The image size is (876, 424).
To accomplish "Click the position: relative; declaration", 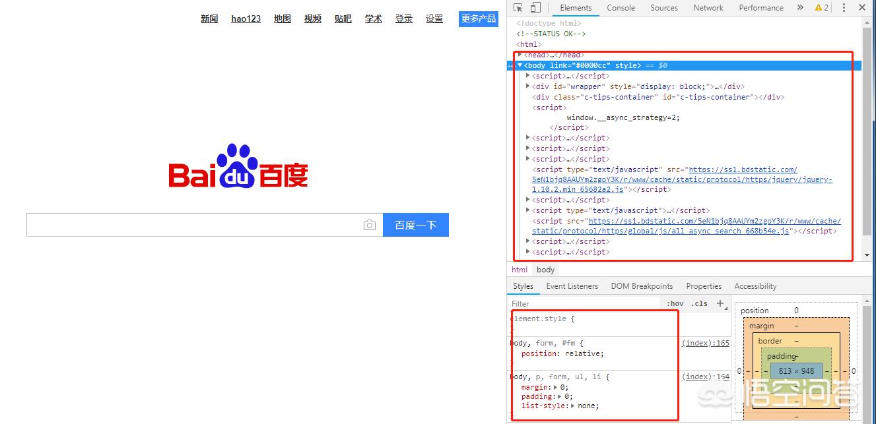I will pyautogui.click(x=562, y=353).
